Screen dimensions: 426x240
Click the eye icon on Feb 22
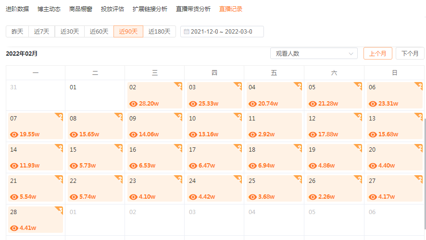(x=74, y=197)
